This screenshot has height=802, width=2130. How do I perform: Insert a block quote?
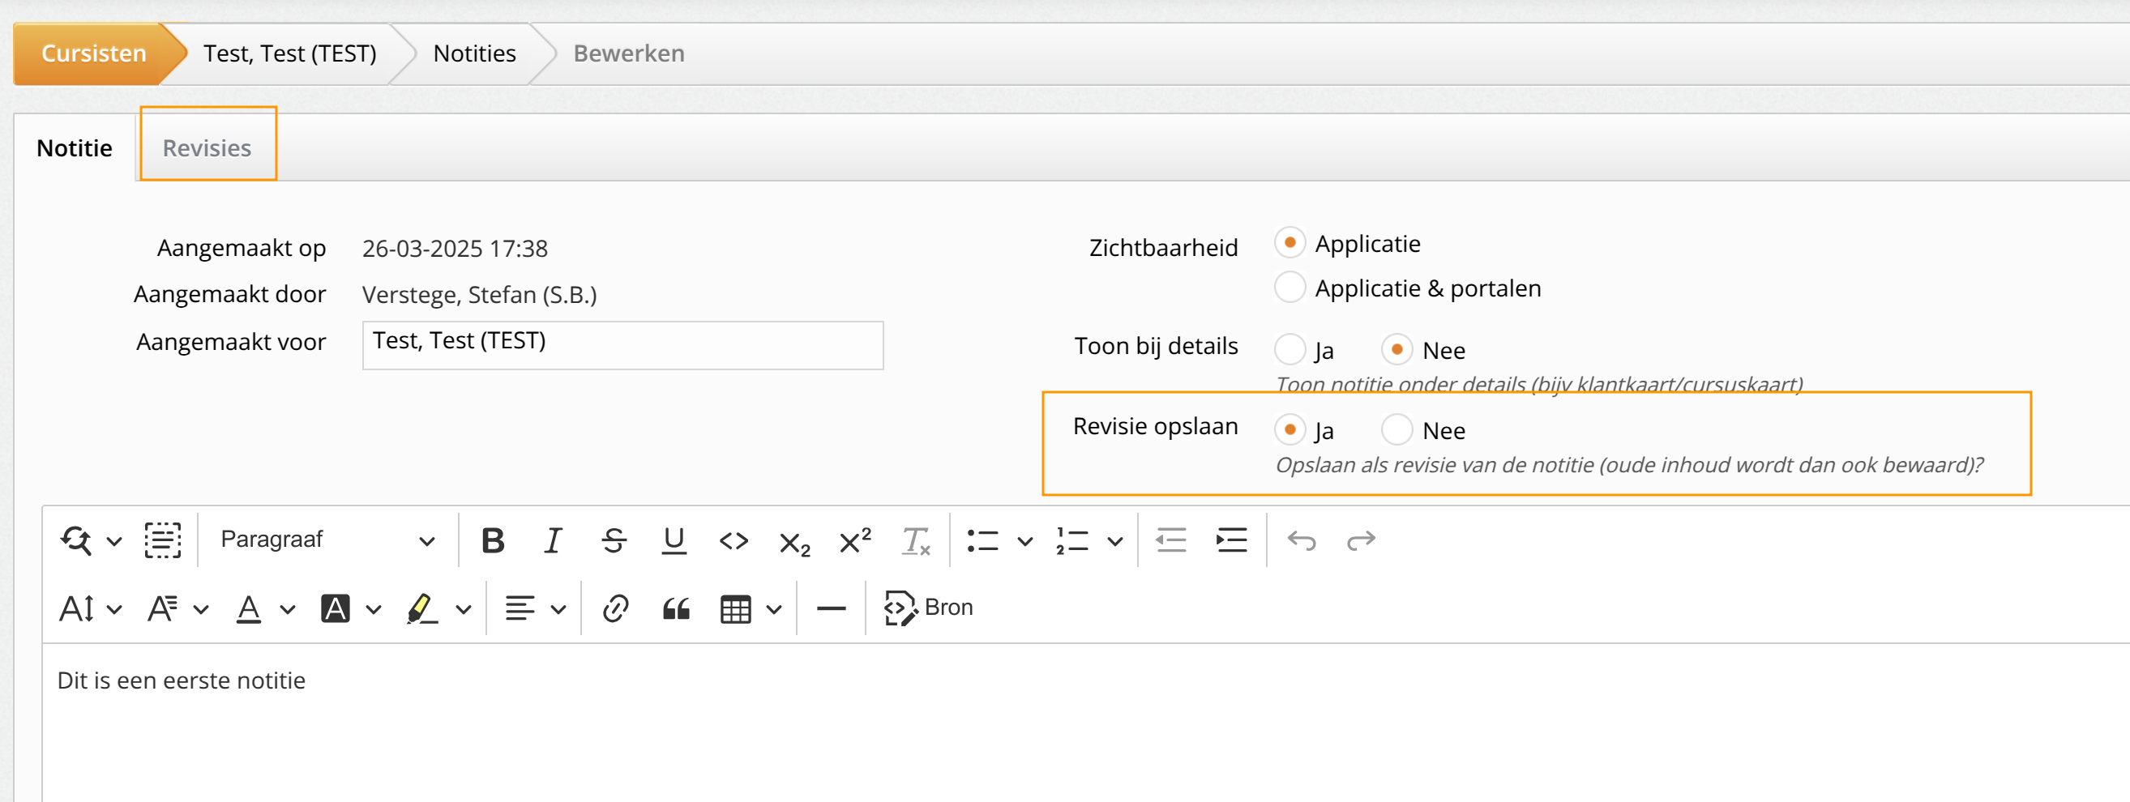point(677,610)
